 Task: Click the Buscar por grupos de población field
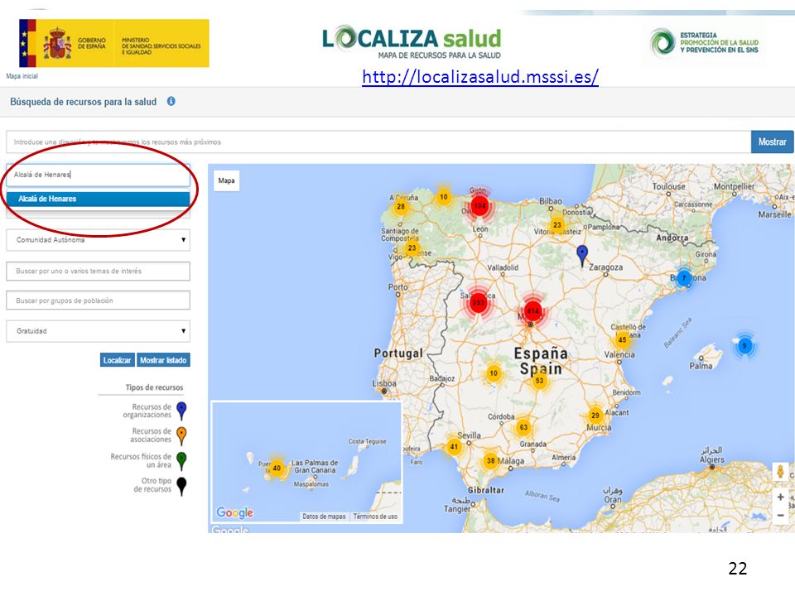click(x=98, y=300)
